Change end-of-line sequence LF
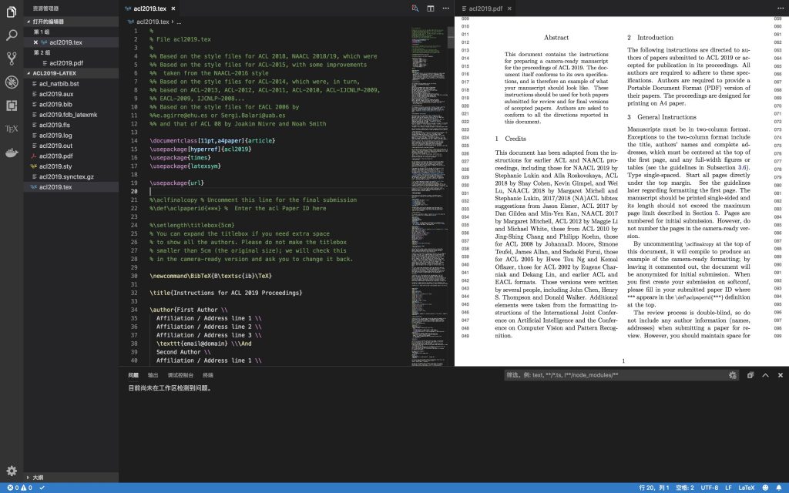 coord(728,488)
